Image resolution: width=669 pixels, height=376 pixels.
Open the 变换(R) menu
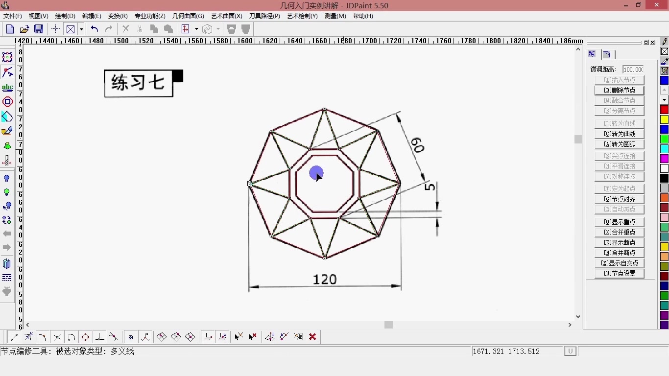(x=118, y=16)
